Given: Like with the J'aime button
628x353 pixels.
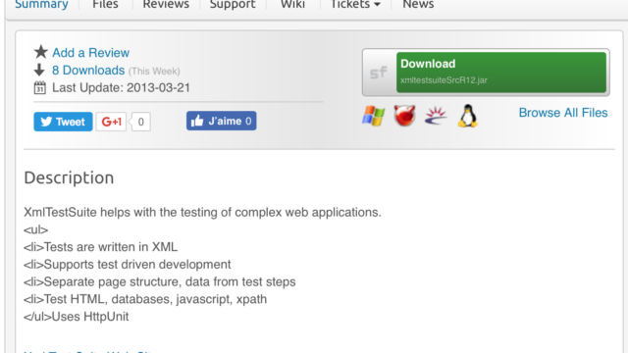Looking at the screenshot, I should coord(221,121).
